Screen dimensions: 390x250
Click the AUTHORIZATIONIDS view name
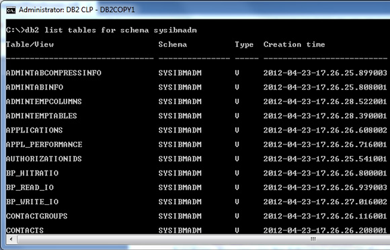pos(44,159)
